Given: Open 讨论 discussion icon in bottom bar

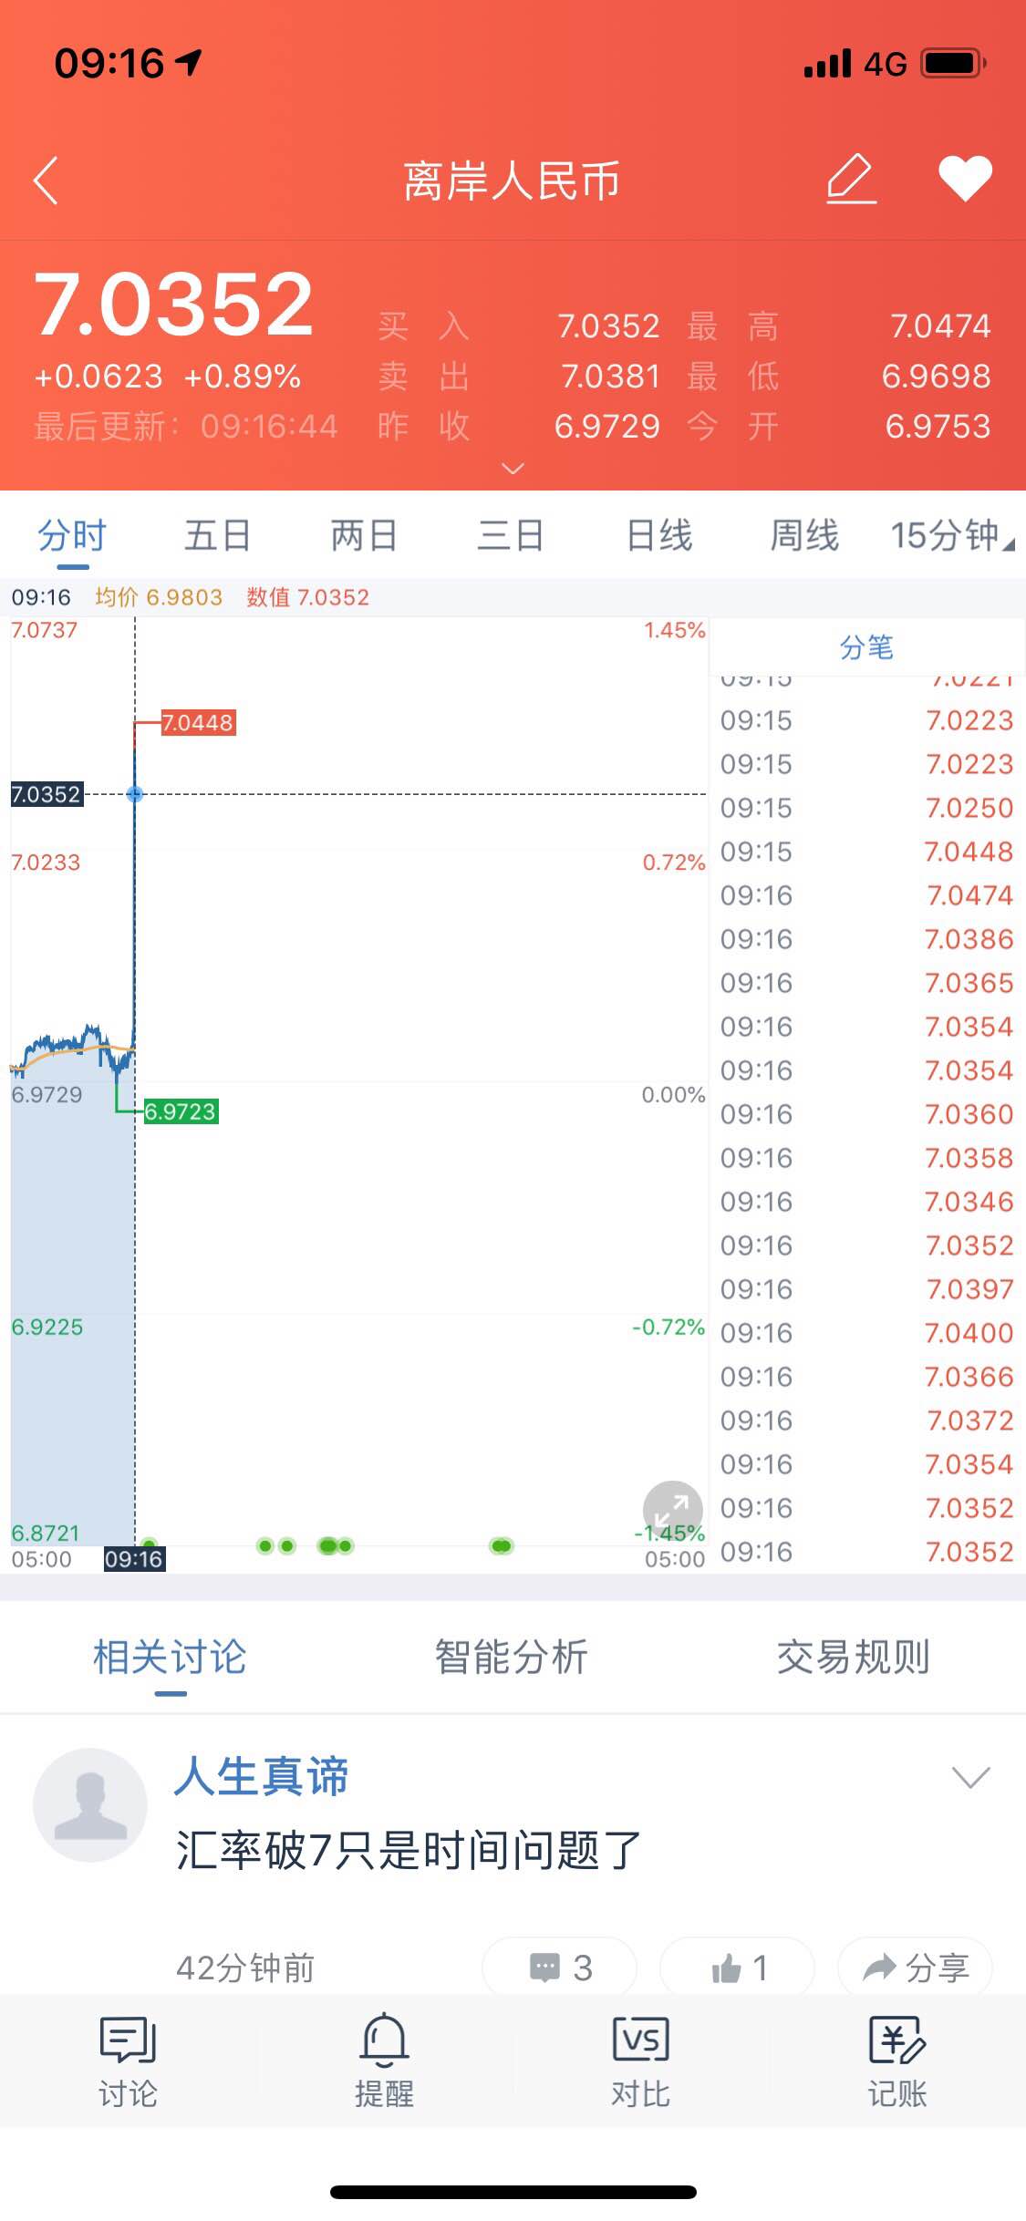Looking at the screenshot, I should coord(128,2061).
